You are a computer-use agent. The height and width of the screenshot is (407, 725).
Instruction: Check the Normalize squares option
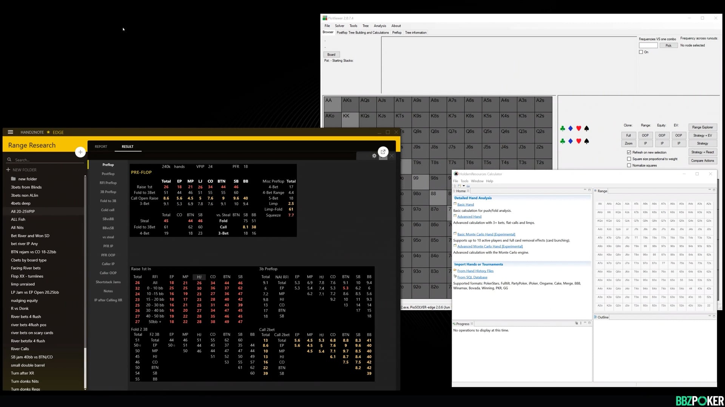629,165
